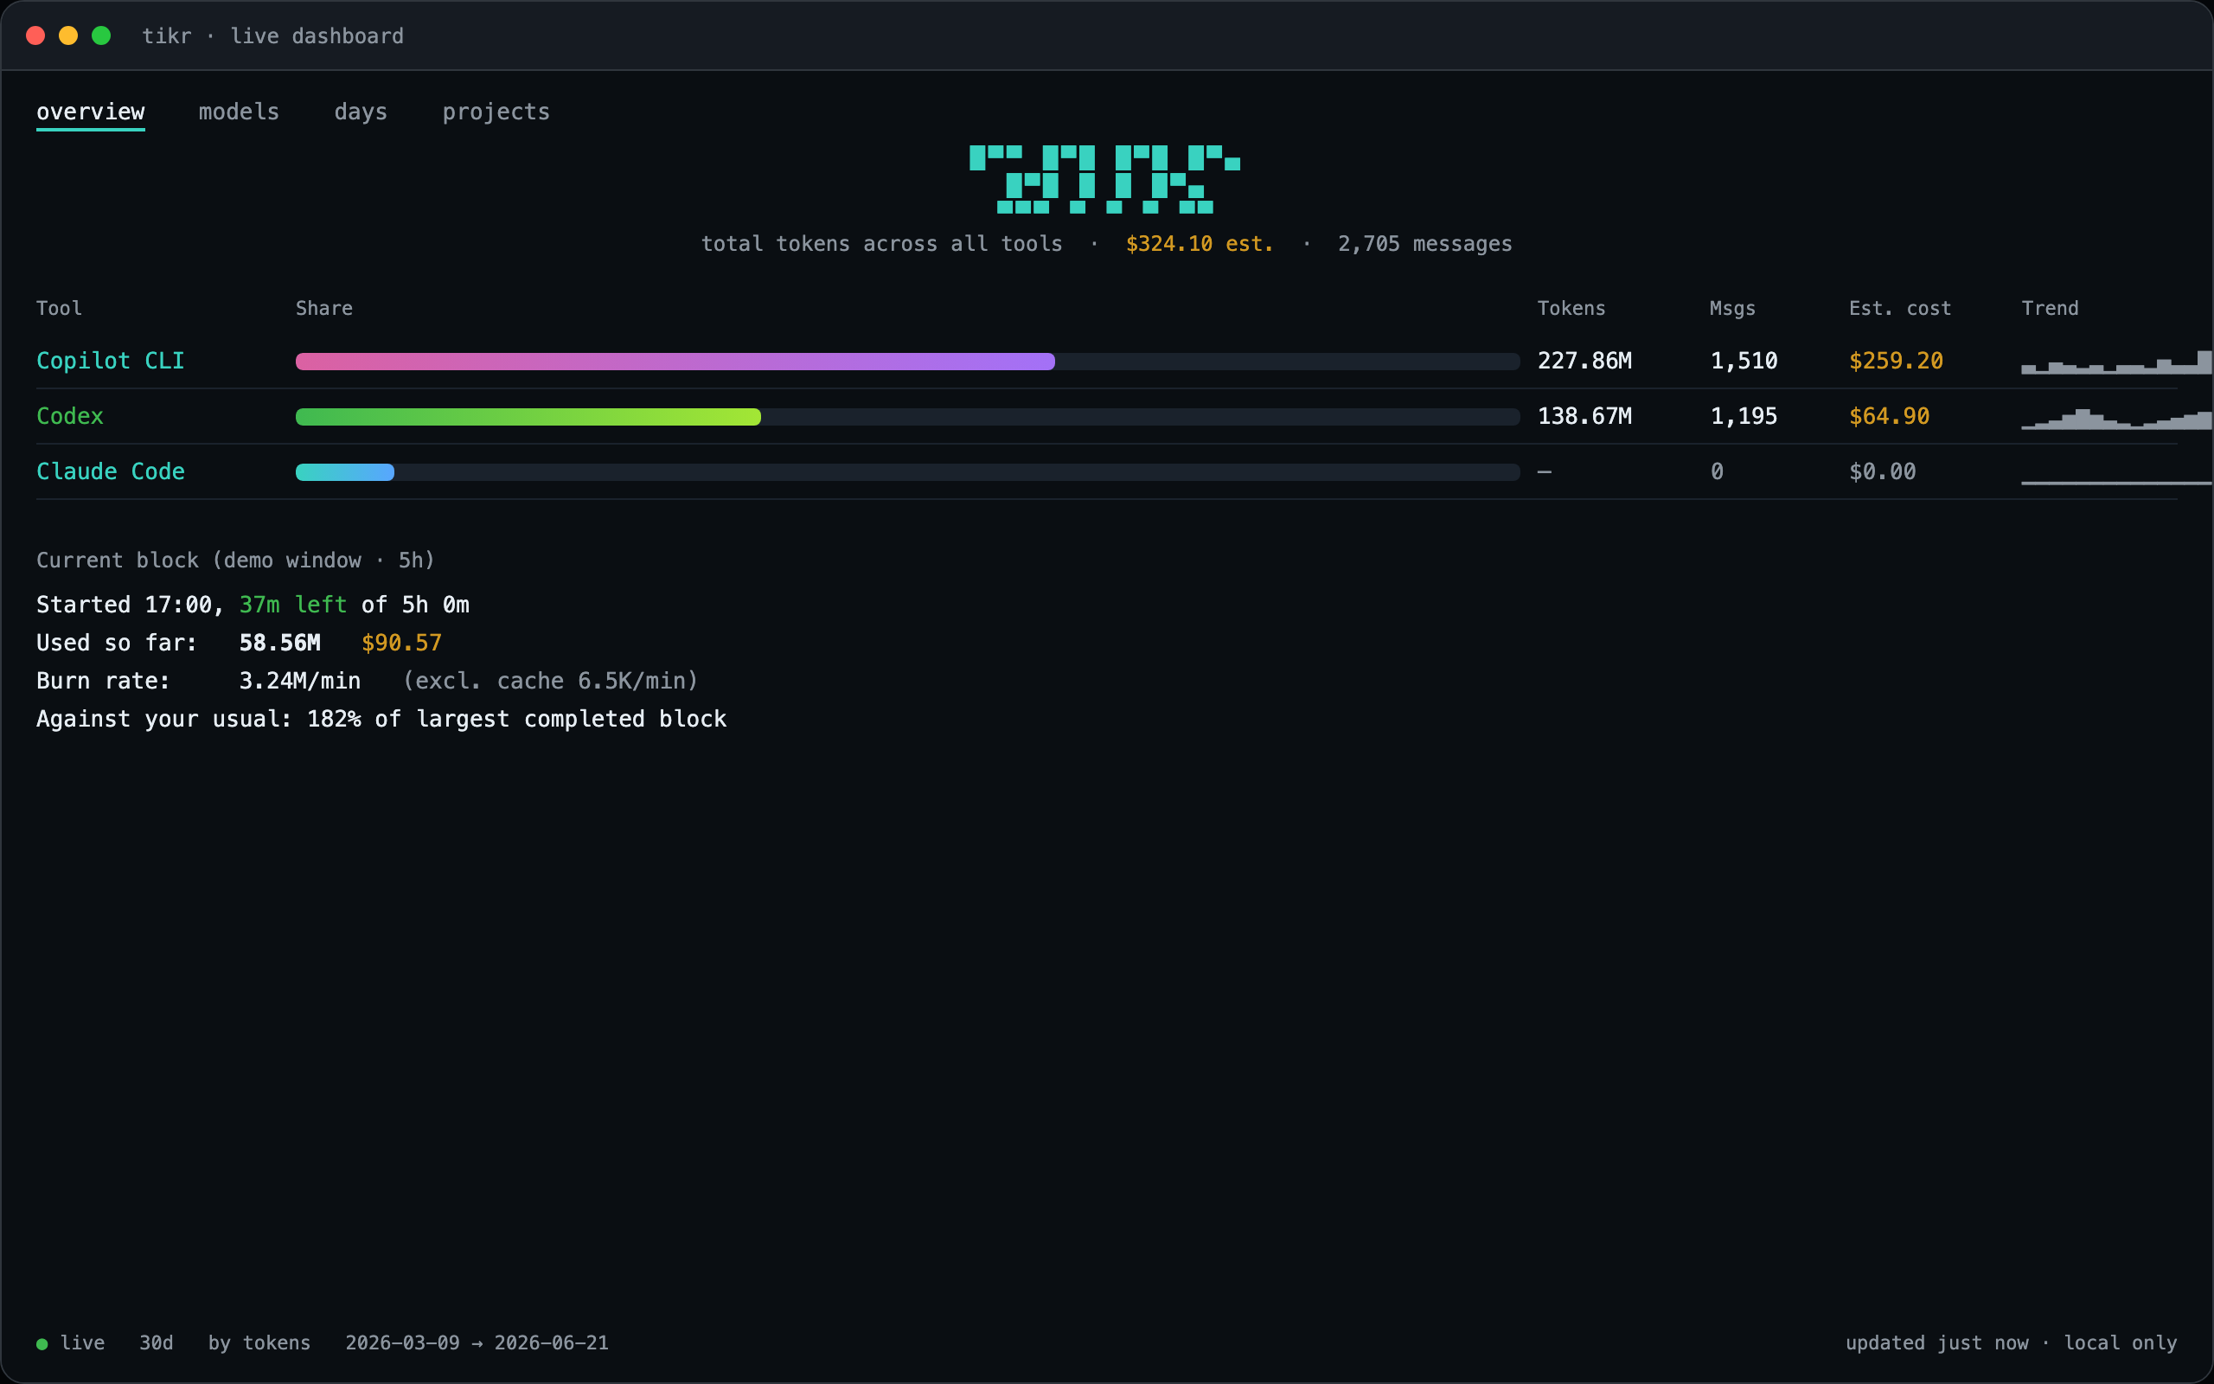Image resolution: width=2214 pixels, height=1384 pixels.
Task: Switch to the overview tab
Action: [91, 112]
